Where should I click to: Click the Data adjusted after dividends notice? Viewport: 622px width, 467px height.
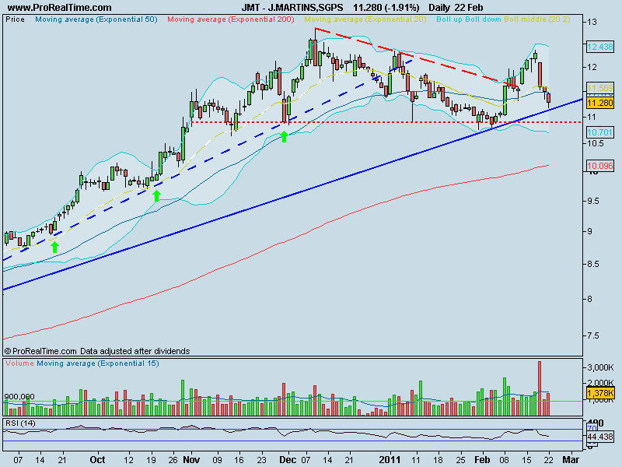(x=135, y=351)
